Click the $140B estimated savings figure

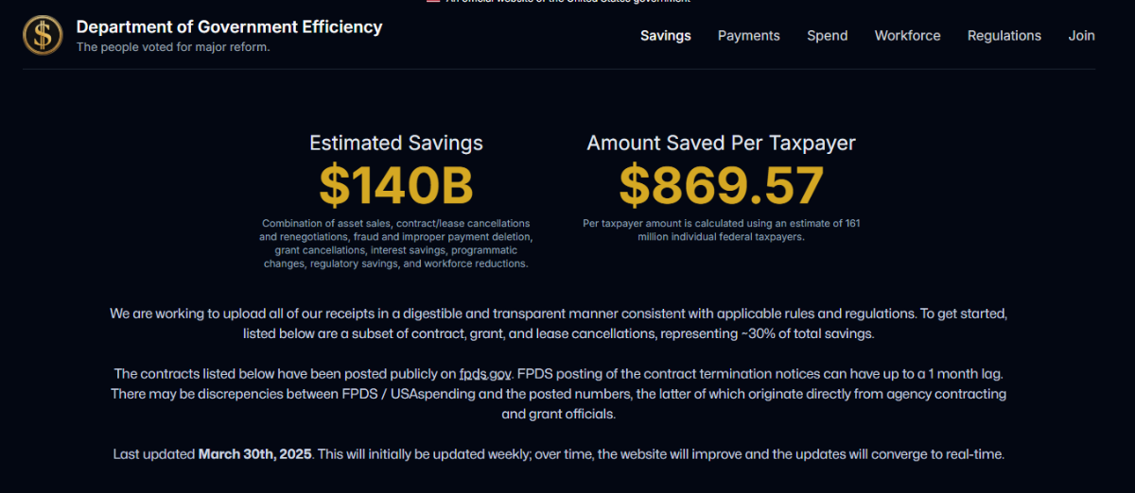395,185
